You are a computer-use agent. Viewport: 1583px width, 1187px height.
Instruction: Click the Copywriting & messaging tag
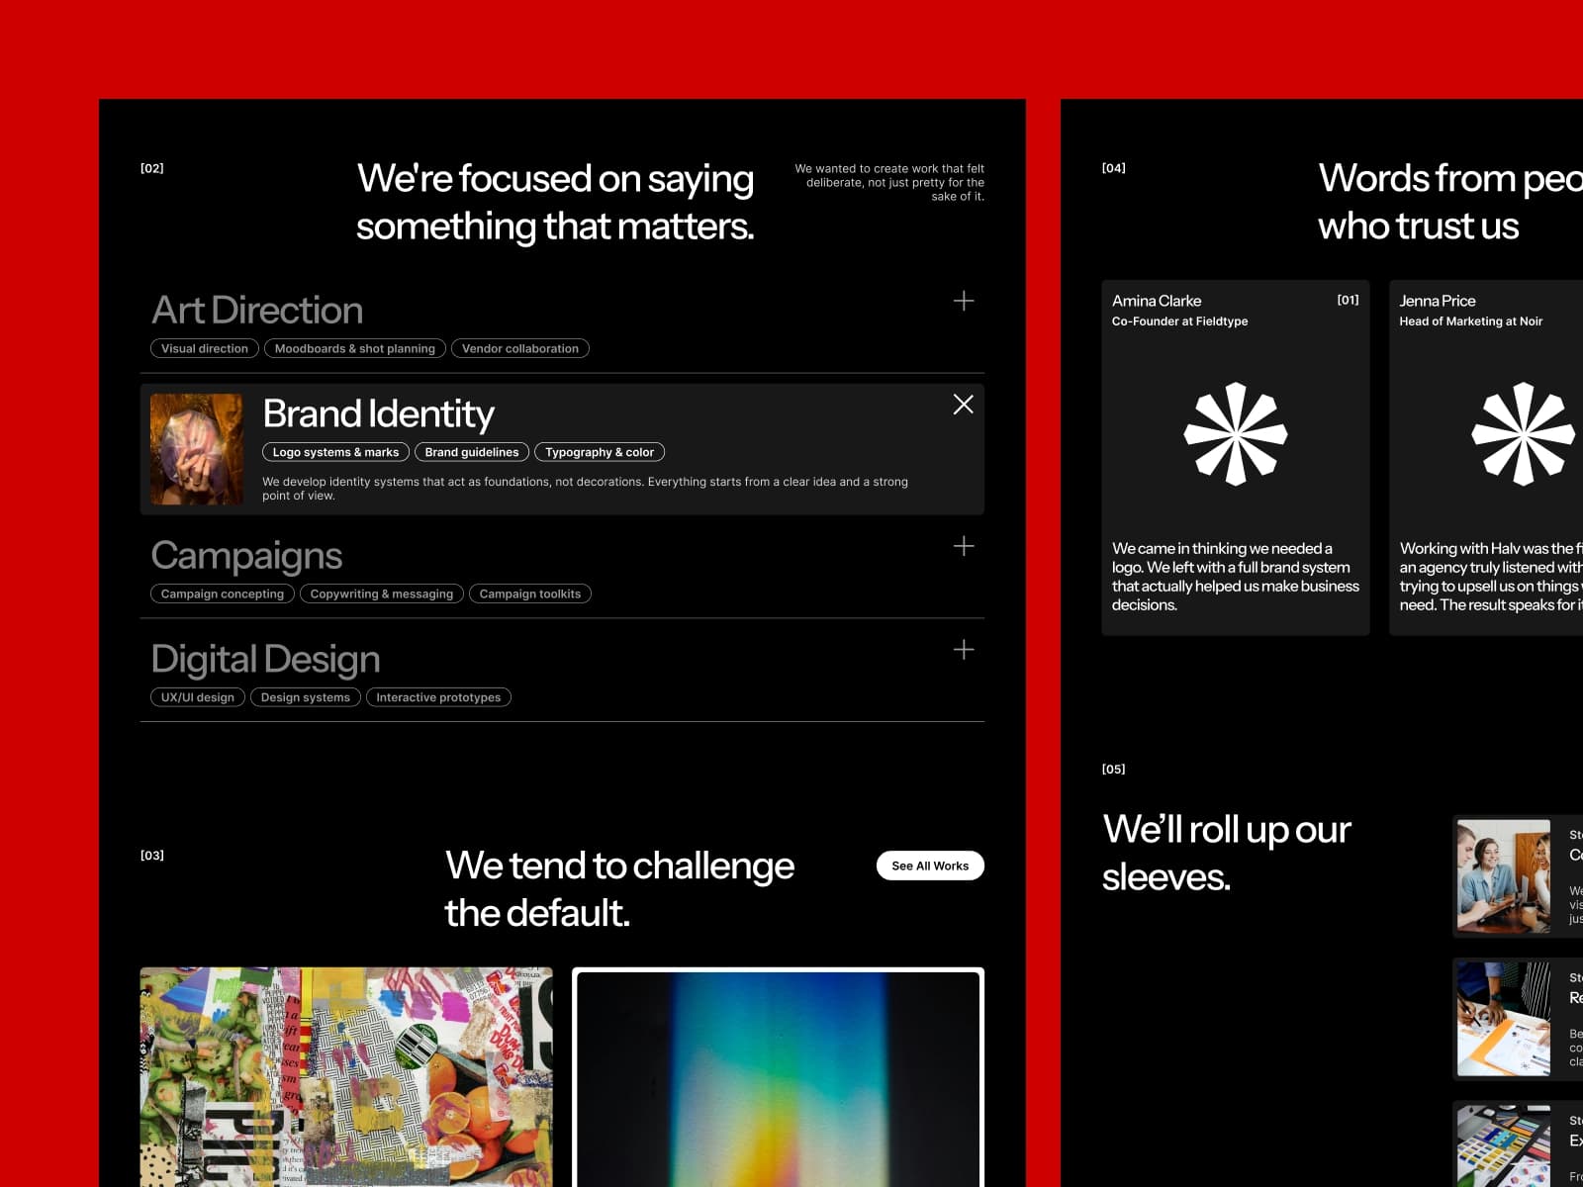coord(382,593)
